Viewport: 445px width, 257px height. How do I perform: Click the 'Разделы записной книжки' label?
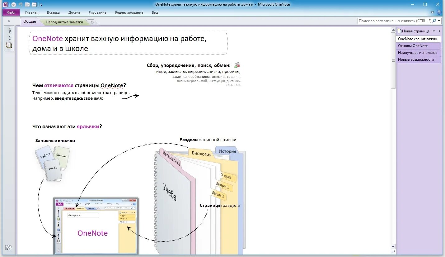point(208,140)
